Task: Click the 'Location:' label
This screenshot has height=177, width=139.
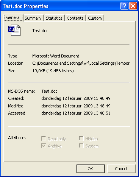Action: point(16,63)
